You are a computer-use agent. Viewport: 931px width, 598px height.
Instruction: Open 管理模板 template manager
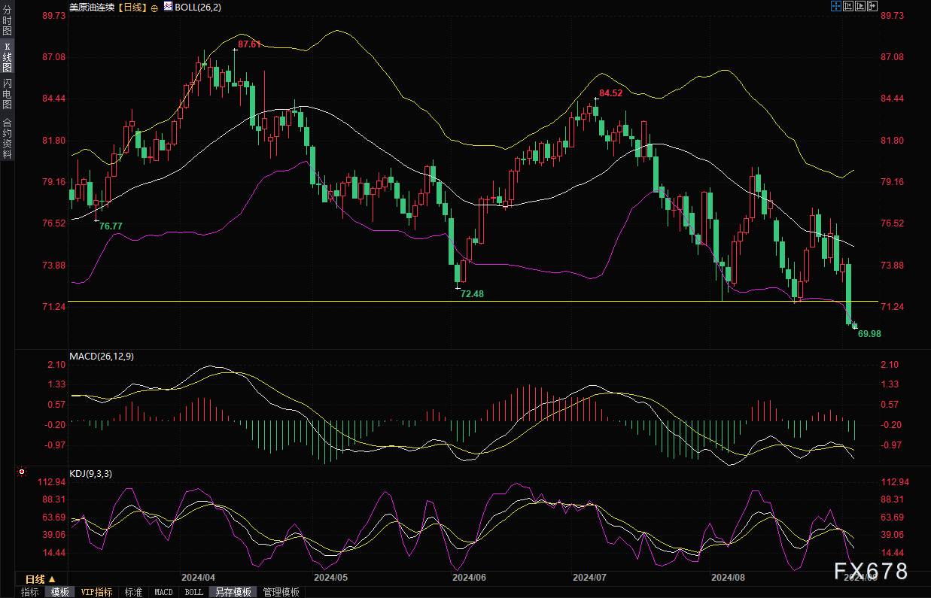click(280, 592)
